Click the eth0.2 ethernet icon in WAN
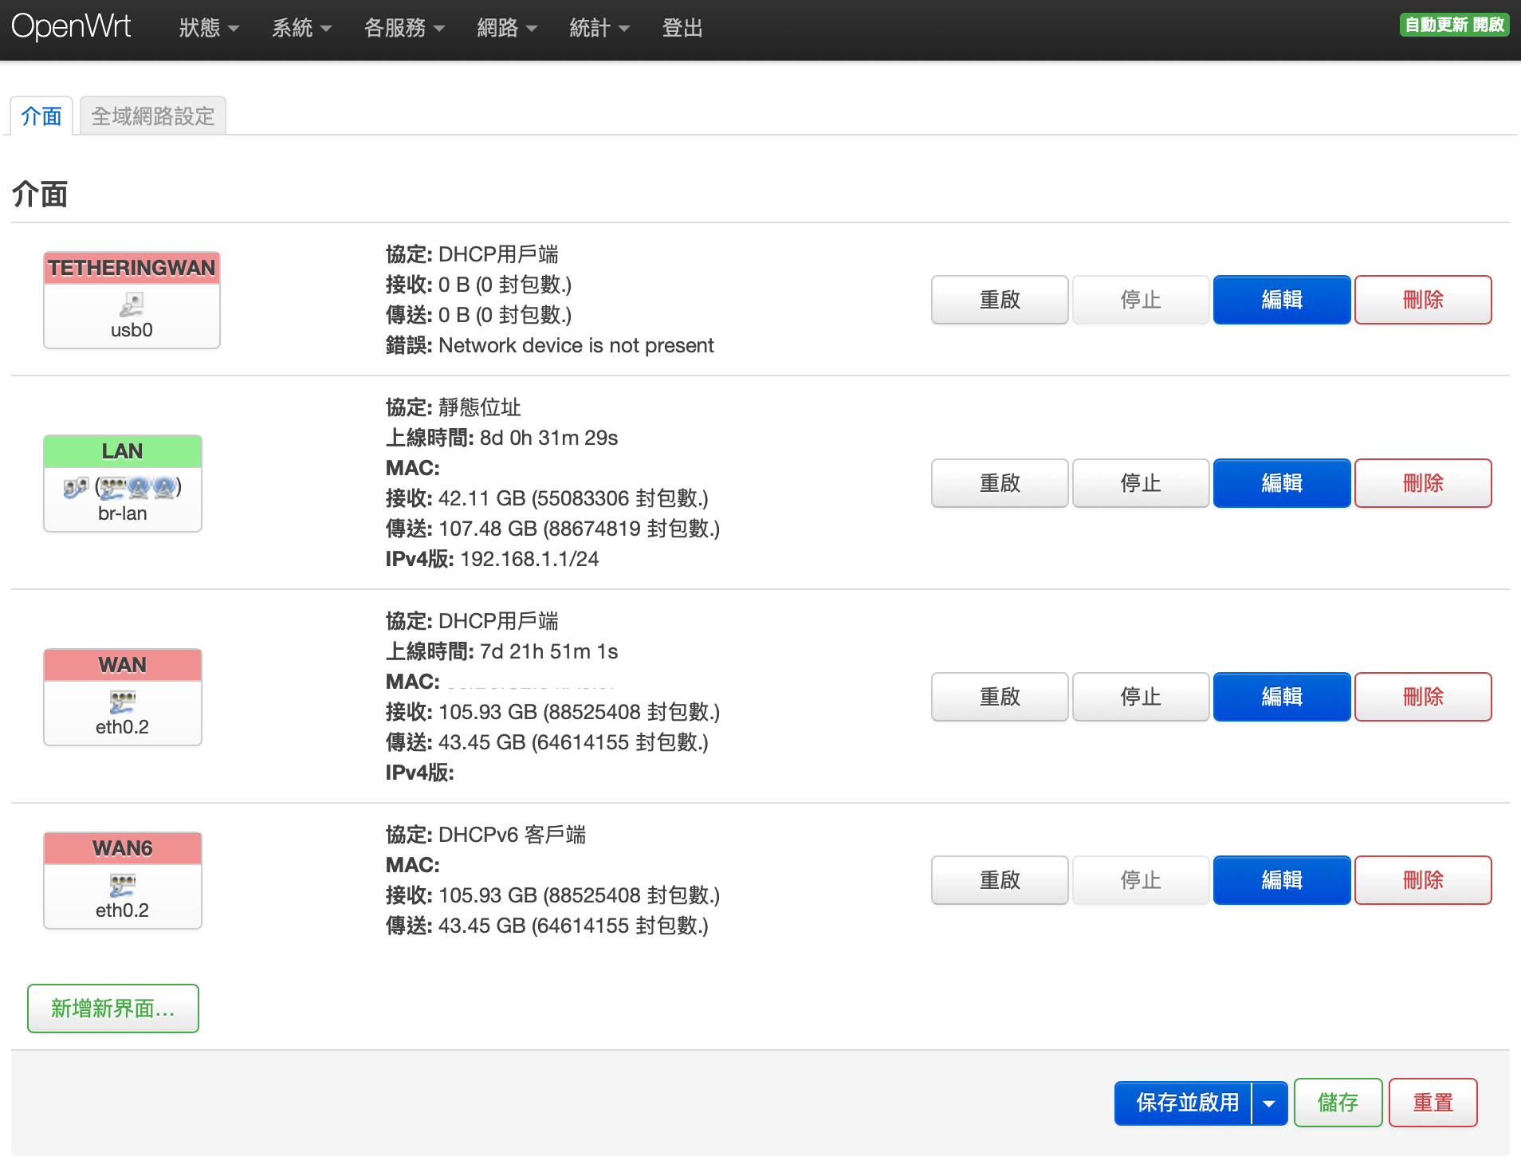 pos(122,703)
